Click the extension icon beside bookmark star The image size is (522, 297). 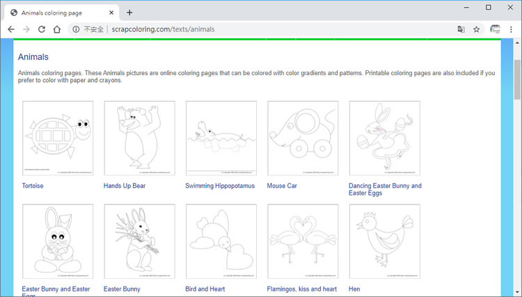(496, 29)
